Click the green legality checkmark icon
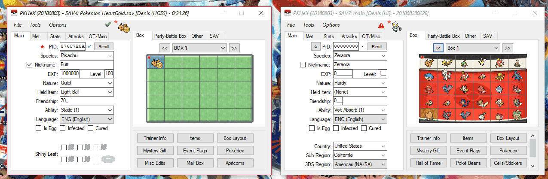 [x=108, y=24]
